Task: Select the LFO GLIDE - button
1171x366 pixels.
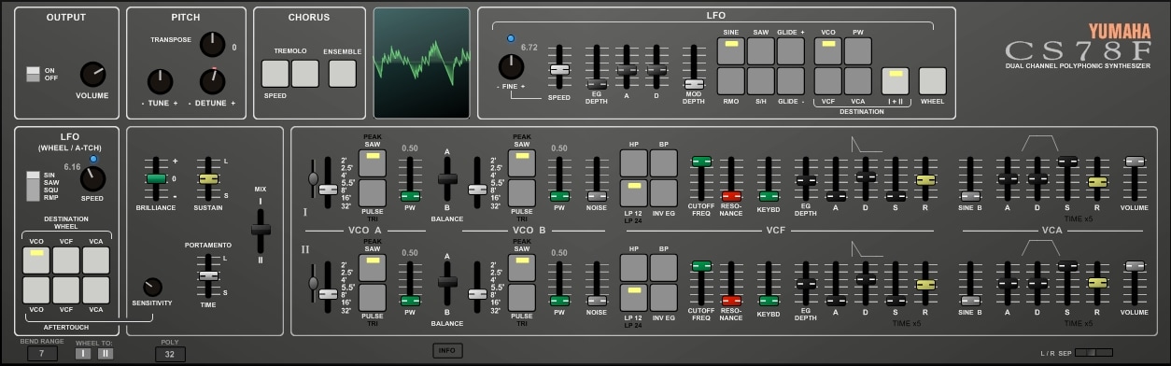Action: [x=791, y=80]
